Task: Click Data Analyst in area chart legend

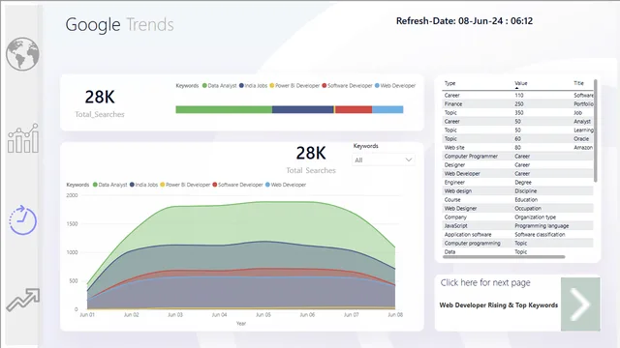Action: 109,185
